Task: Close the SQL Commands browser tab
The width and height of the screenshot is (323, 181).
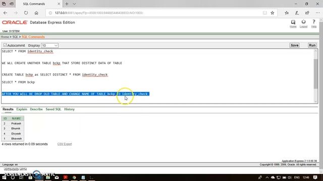Action: coord(59,4)
